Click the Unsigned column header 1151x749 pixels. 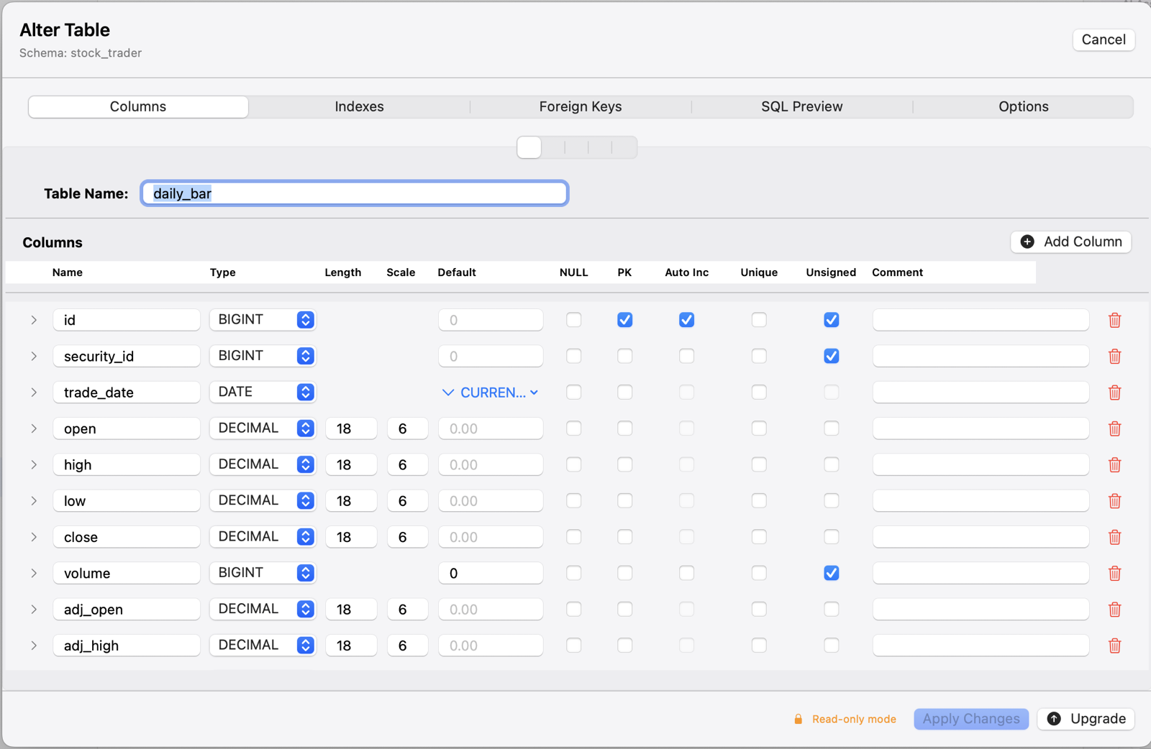click(x=831, y=272)
